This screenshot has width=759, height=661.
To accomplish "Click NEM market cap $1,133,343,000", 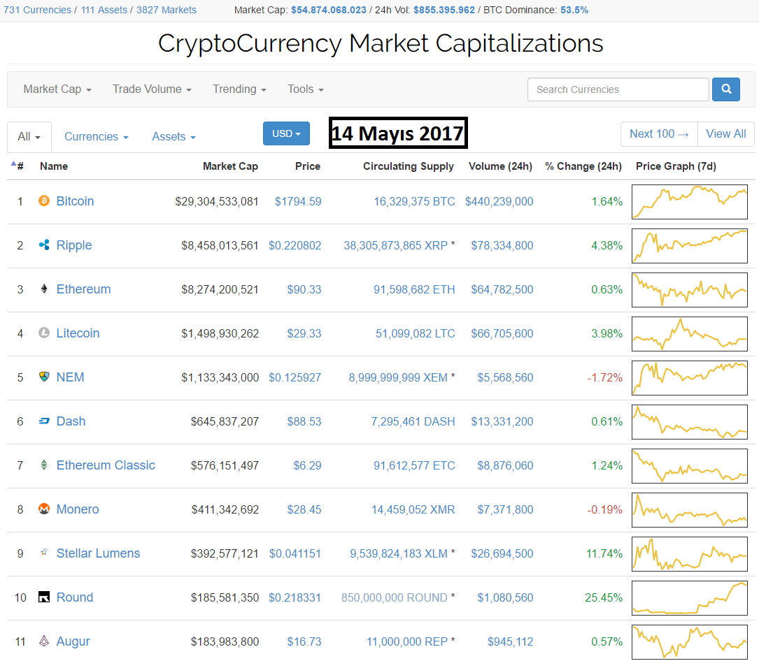I will (x=220, y=377).
